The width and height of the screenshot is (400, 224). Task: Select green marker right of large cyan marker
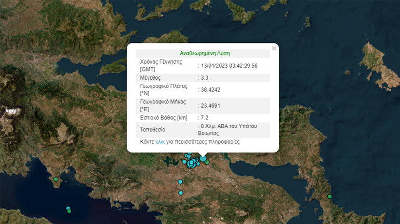[207, 162]
